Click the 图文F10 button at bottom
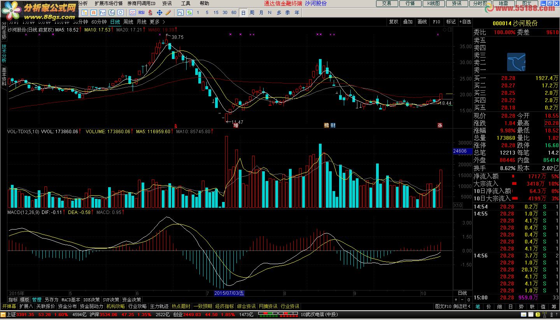560x320 pixels. [x=443, y=306]
